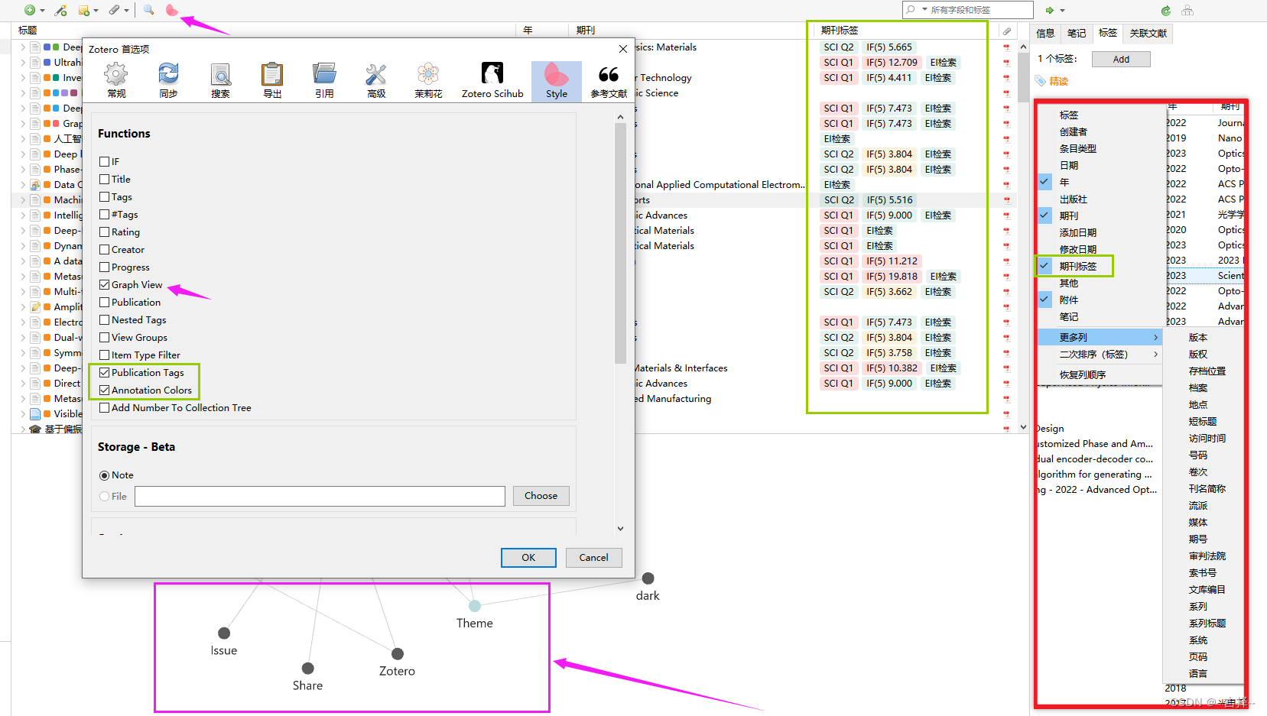This screenshot has height=716, width=1267.
Task: Open the 引用 cite preferences pane
Action: click(324, 80)
